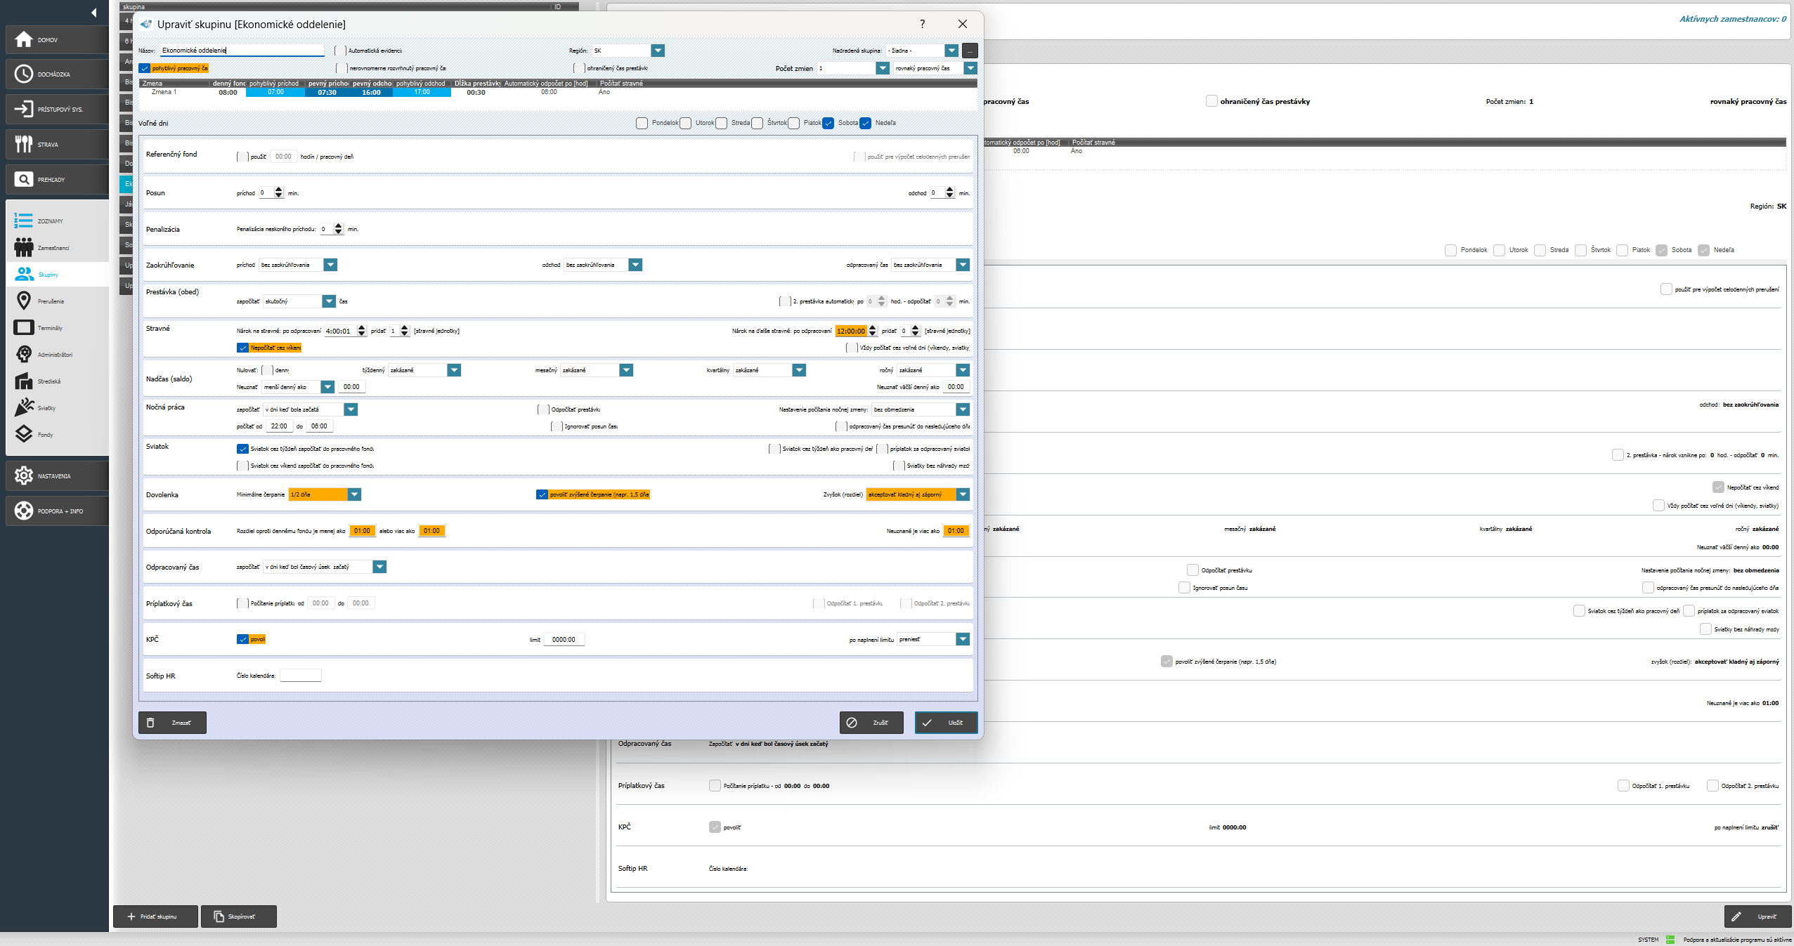Image resolution: width=1794 pixels, height=946 pixels.
Task: Check Pondelok in Voľné dni
Action: 642,123
